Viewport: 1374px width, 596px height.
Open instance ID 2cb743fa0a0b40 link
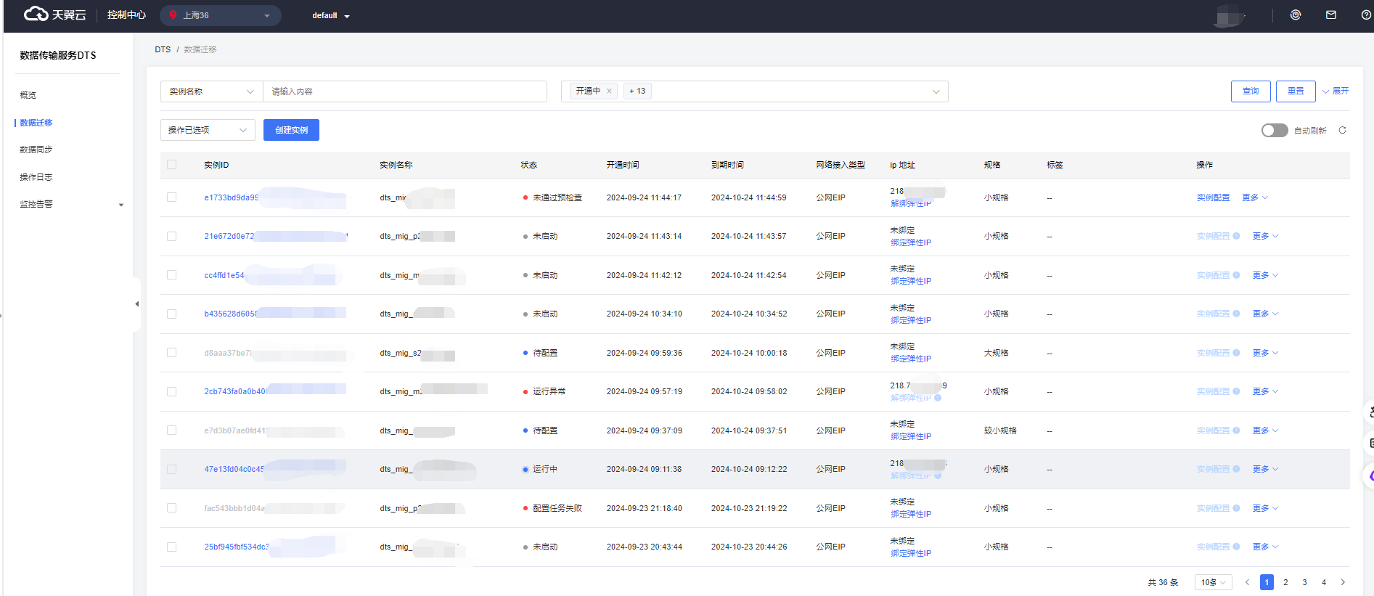[x=235, y=391]
